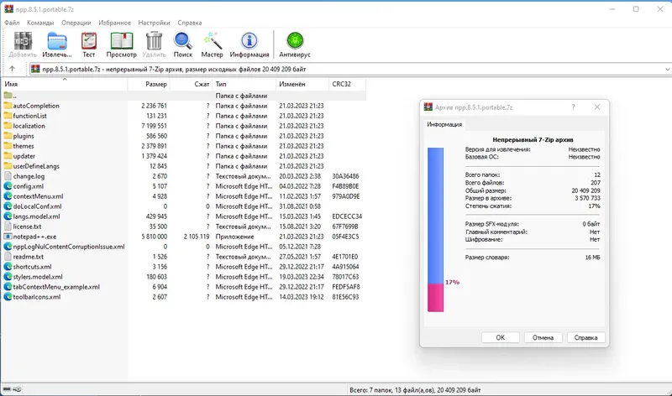Click the help question mark in archive dialog
Screen dimensions: 672x396
point(573,107)
